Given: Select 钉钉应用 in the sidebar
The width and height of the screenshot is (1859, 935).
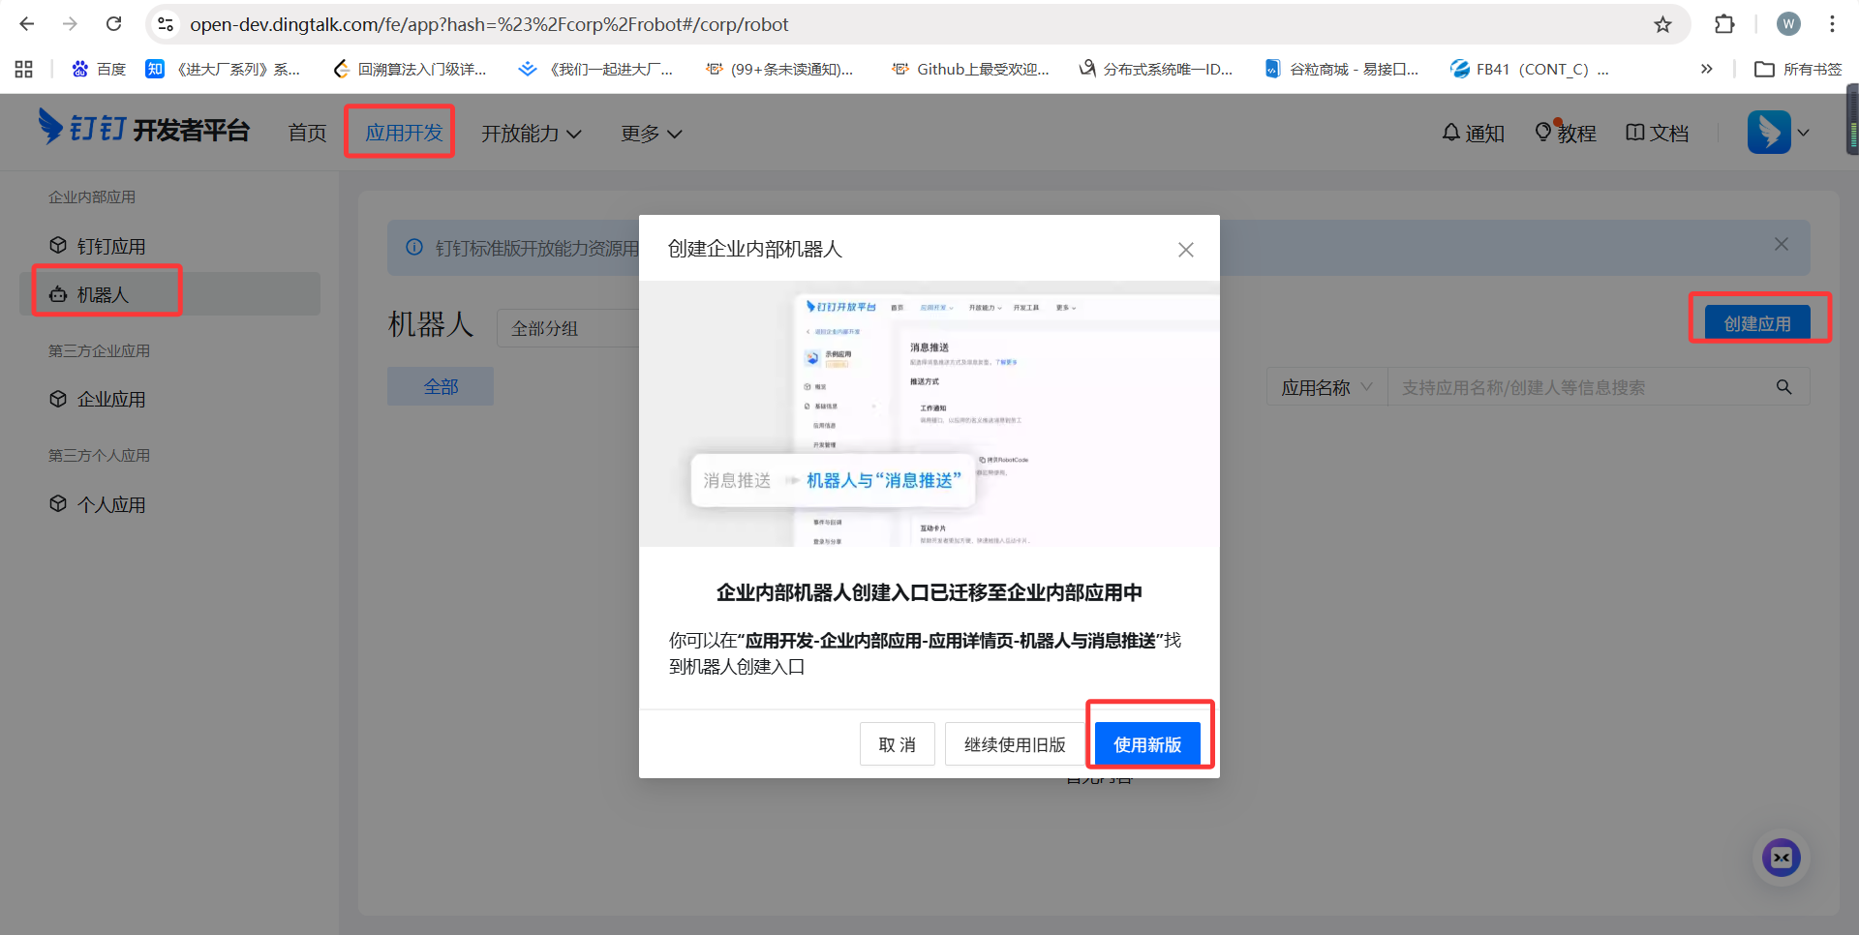Looking at the screenshot, I should pos(169,246).
